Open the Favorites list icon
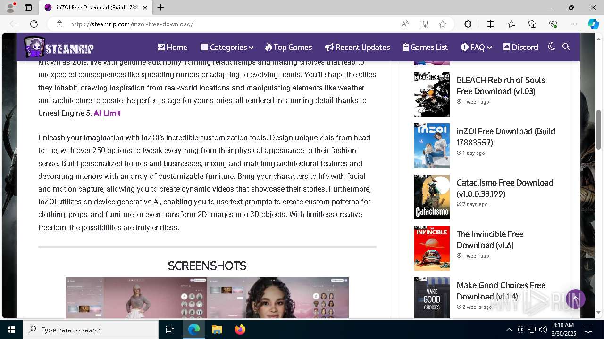 coord(512,24)
